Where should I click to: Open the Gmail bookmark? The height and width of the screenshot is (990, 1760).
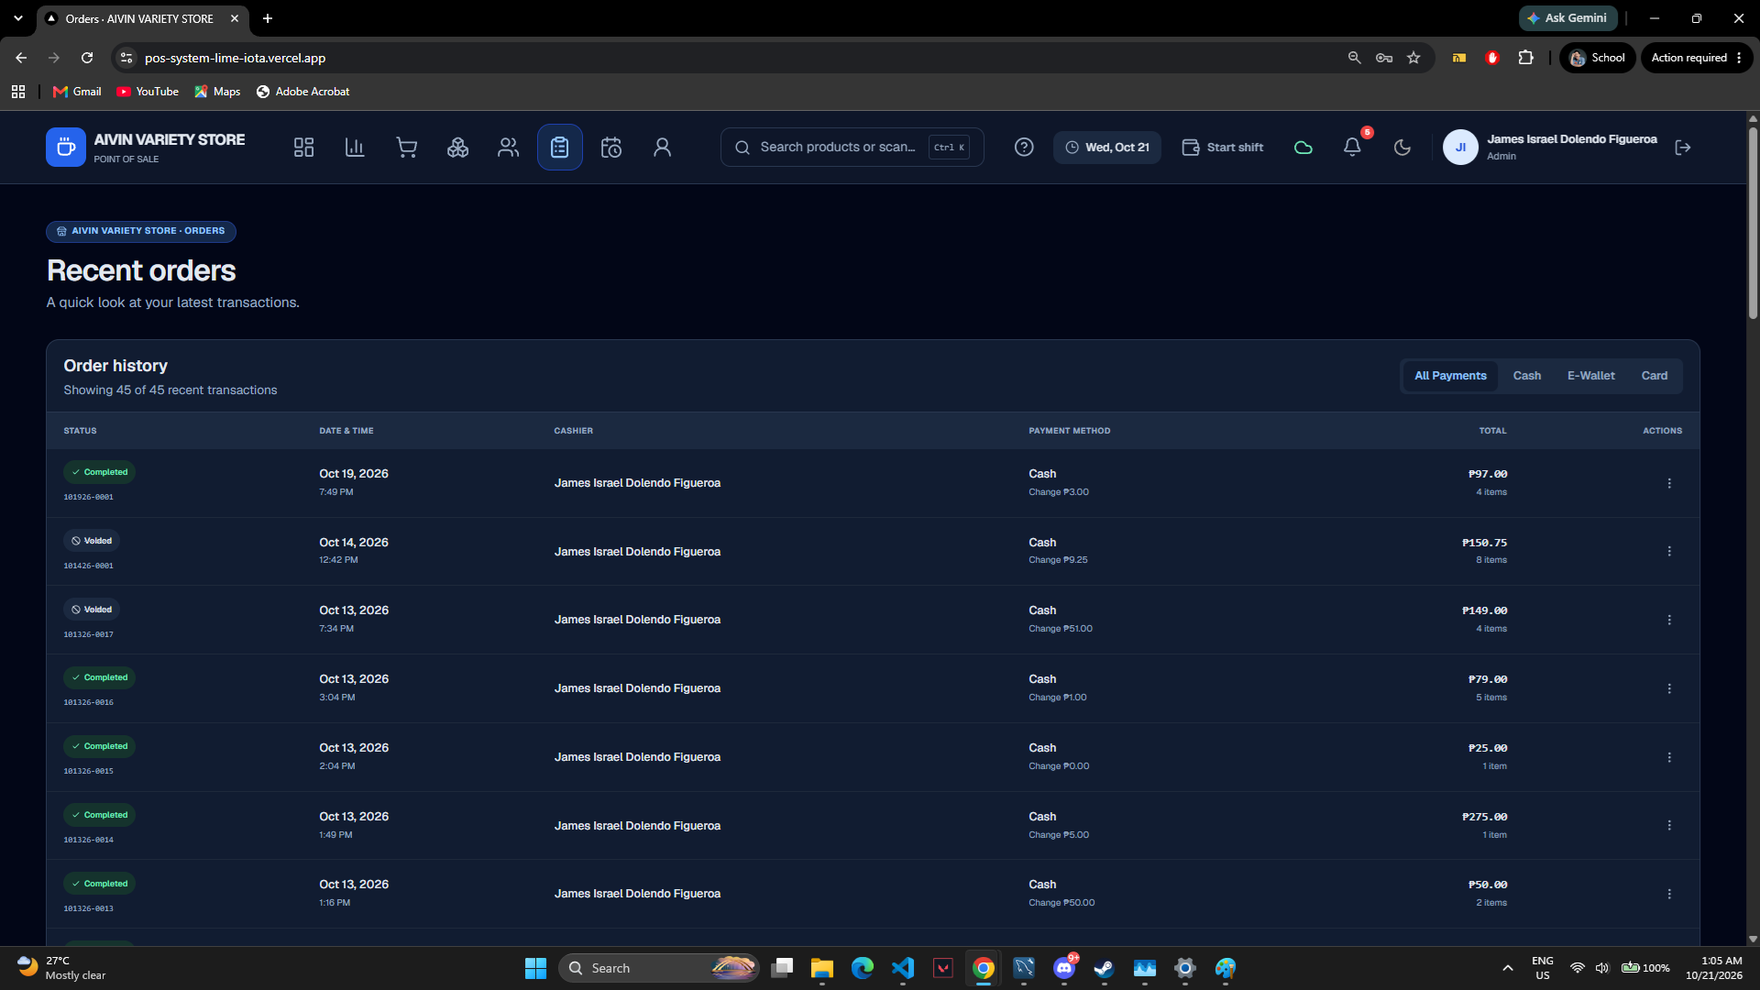point(77,92)
